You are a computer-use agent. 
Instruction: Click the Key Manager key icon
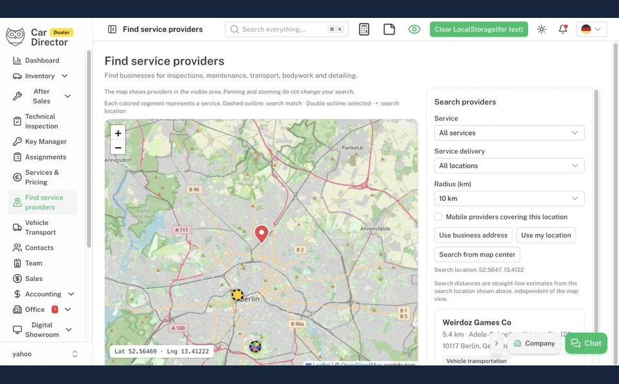pyautogui.click(x=17, y=141)
